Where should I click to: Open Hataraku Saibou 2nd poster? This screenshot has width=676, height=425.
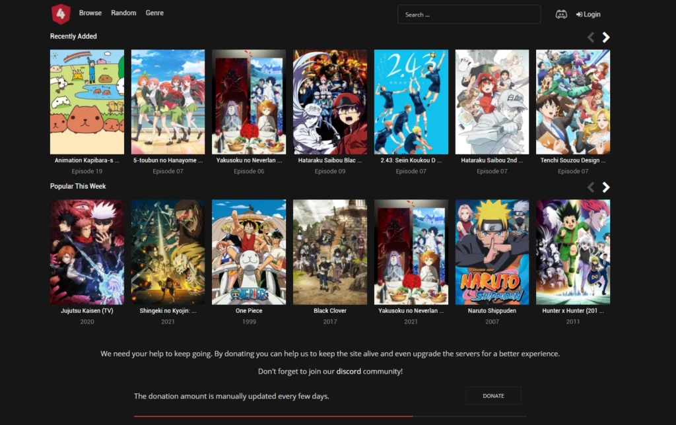pyautogui.click(x=492, y=102)
